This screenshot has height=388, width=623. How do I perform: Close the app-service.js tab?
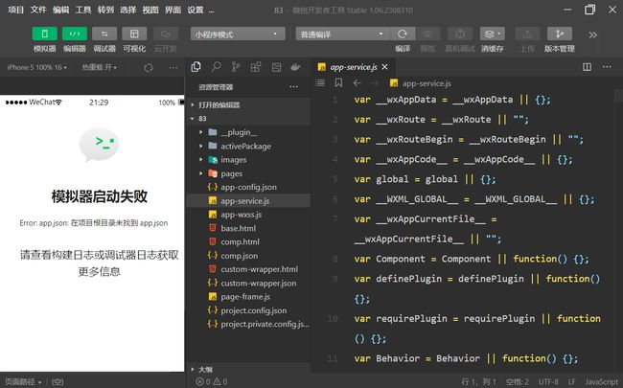point(384,67)
